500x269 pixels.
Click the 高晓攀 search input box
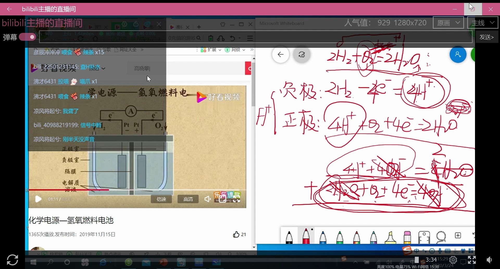click(x=186, y=69)
